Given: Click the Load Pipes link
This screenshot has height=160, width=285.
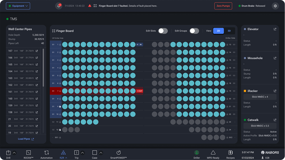Looking at the screenshot, I should (x=26, y=139).
